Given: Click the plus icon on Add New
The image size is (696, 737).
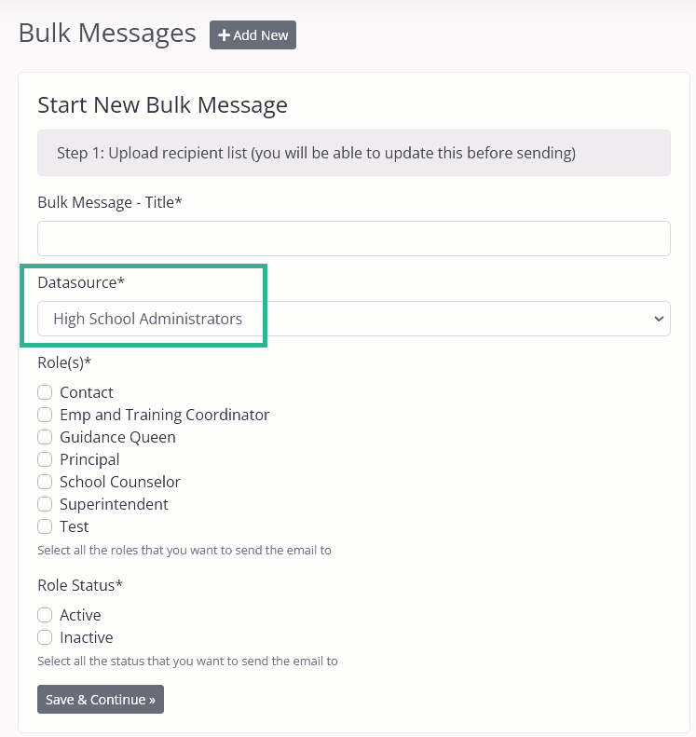Looking at the screenshot, I should [224, 35].
